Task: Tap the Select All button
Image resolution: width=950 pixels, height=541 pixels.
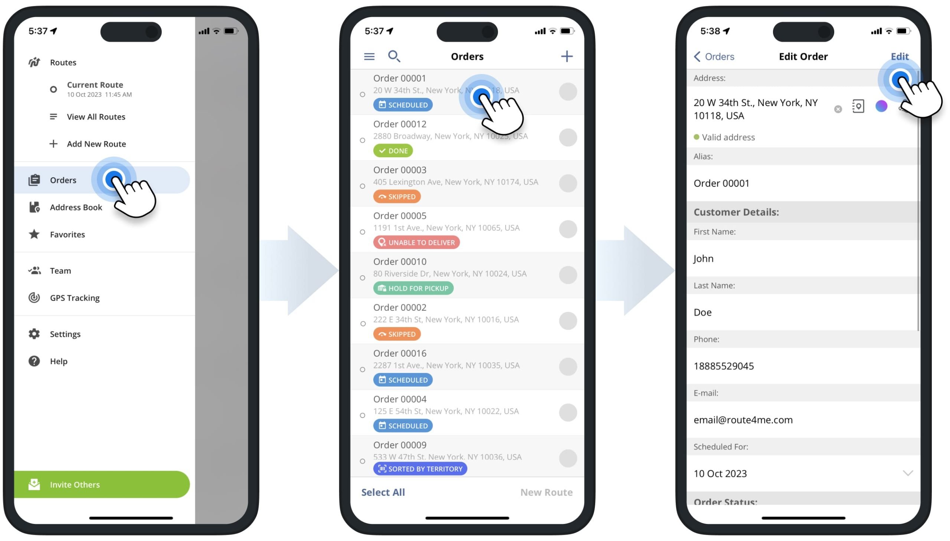Action: [x=383, y=492]
